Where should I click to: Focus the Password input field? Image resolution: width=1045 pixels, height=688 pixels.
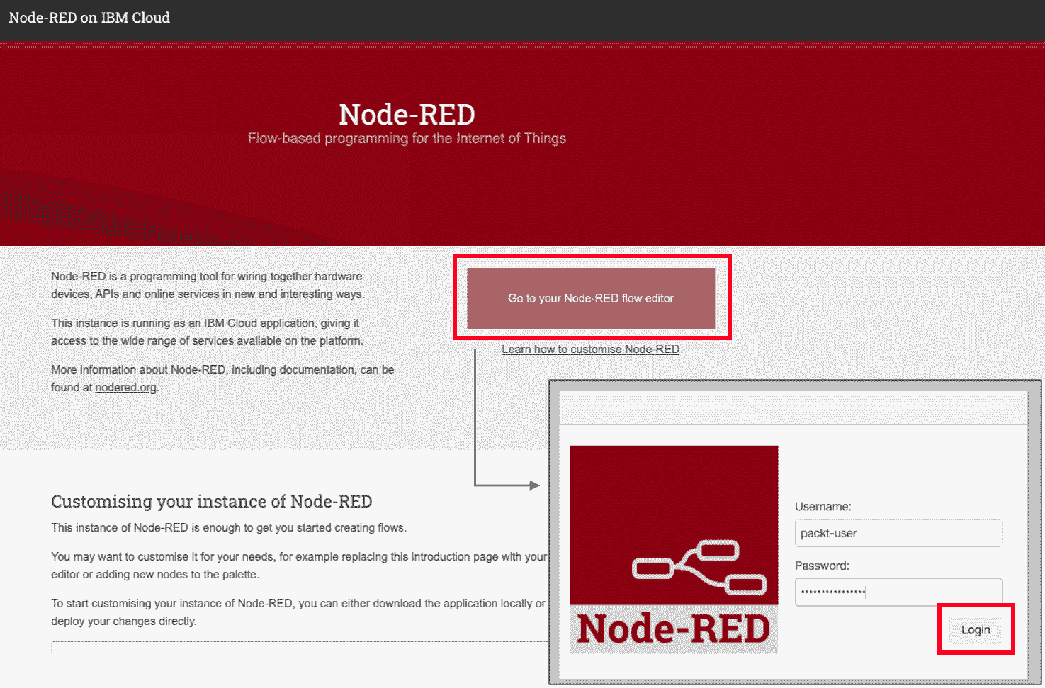coord(898,592)
